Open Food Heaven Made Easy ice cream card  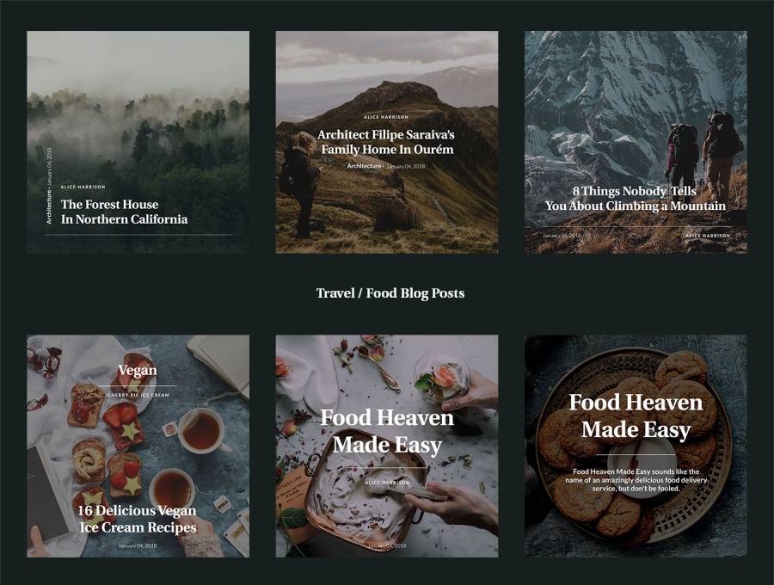[386, 432]
